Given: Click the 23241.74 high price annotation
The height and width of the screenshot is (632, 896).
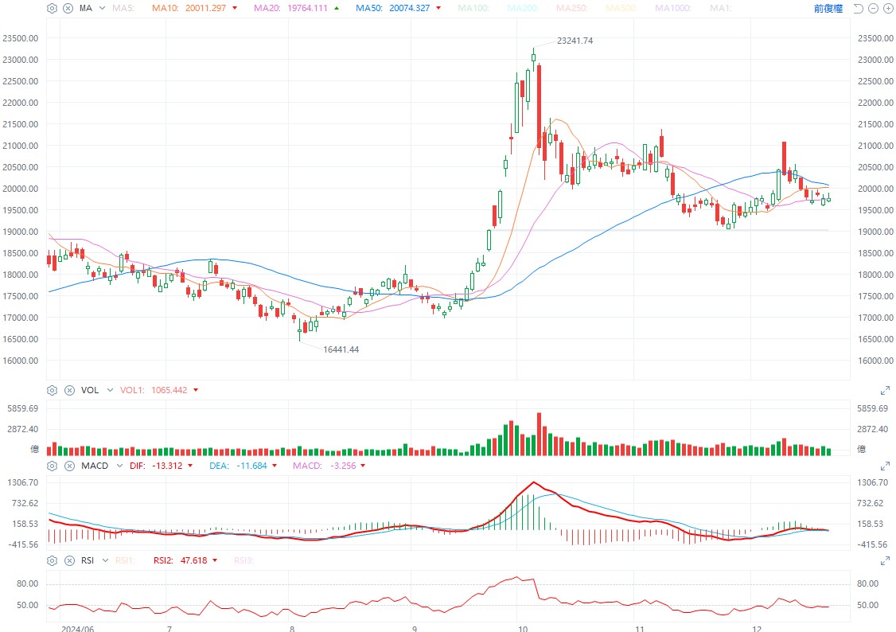Looking at the screenshot, I should [x=575, y=41].
